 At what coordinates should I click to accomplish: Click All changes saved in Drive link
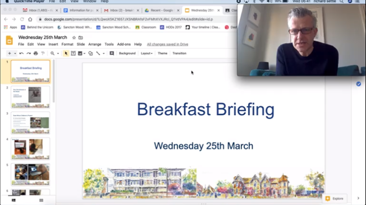[x=167, y=44]
